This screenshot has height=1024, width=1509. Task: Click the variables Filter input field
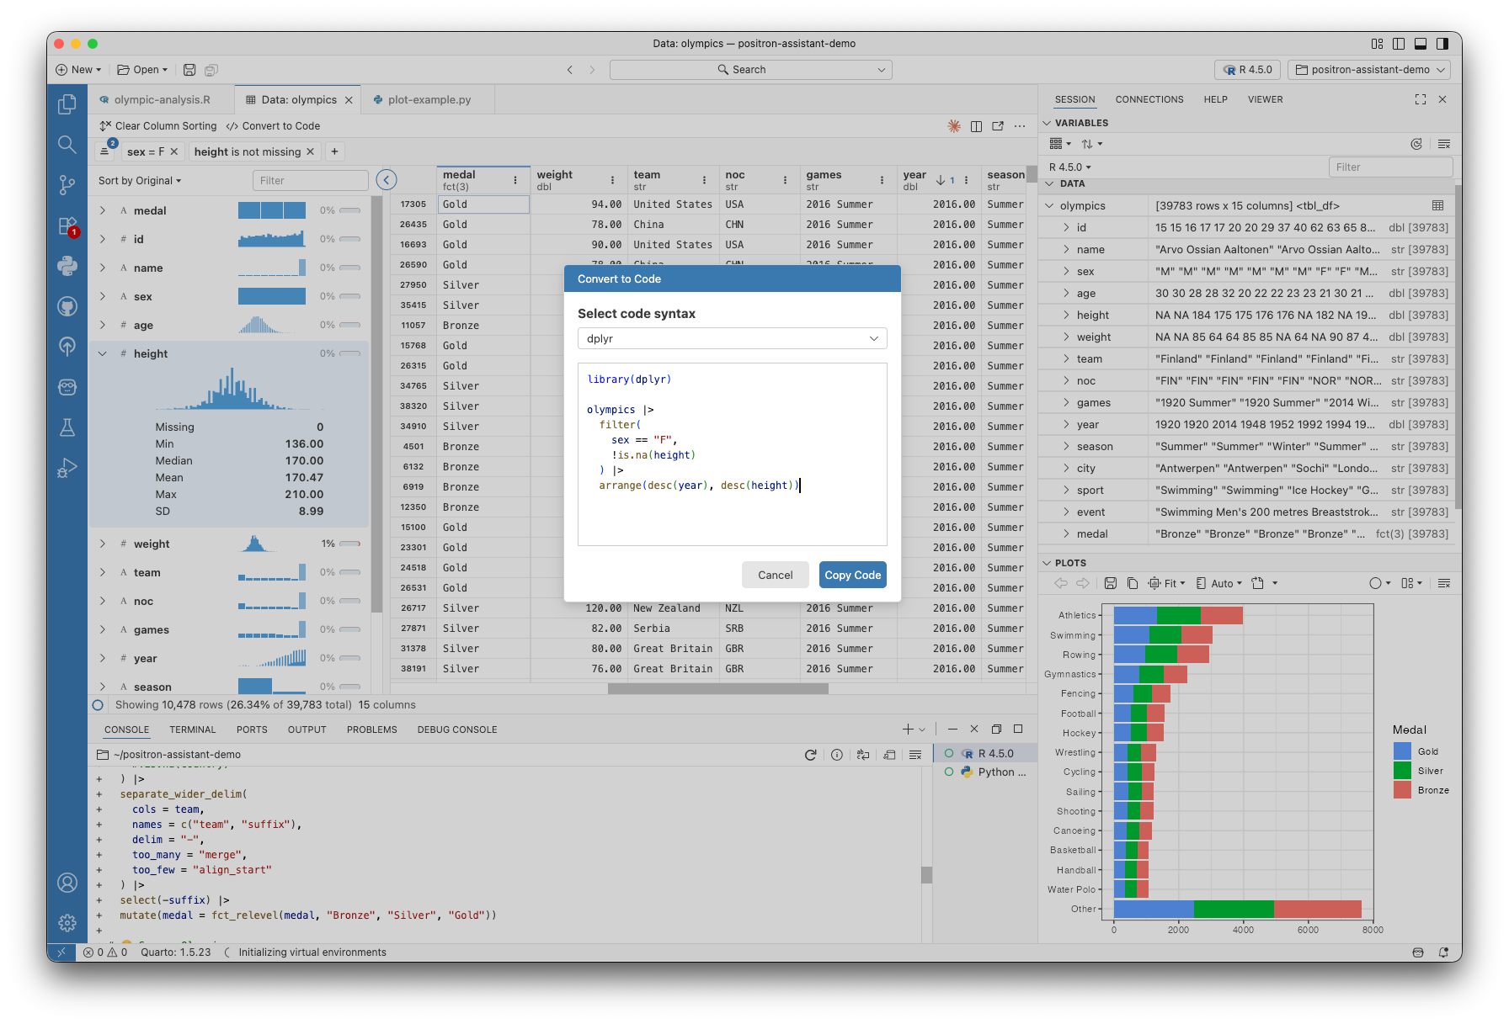(x=1389, y=167)
